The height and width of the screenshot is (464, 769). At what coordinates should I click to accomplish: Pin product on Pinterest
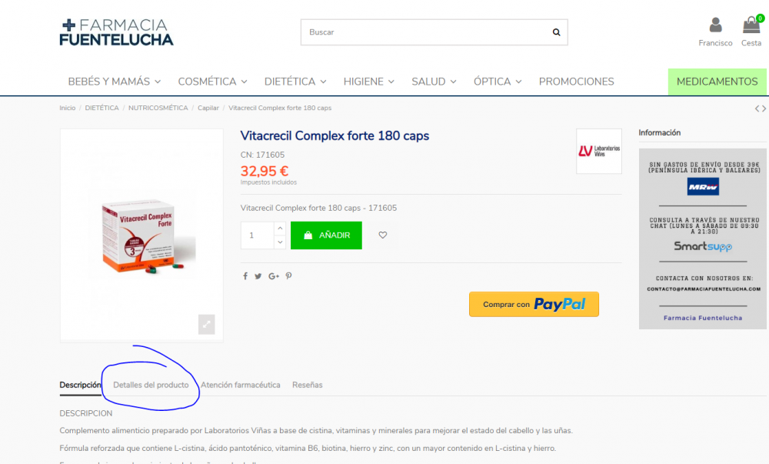289,276
